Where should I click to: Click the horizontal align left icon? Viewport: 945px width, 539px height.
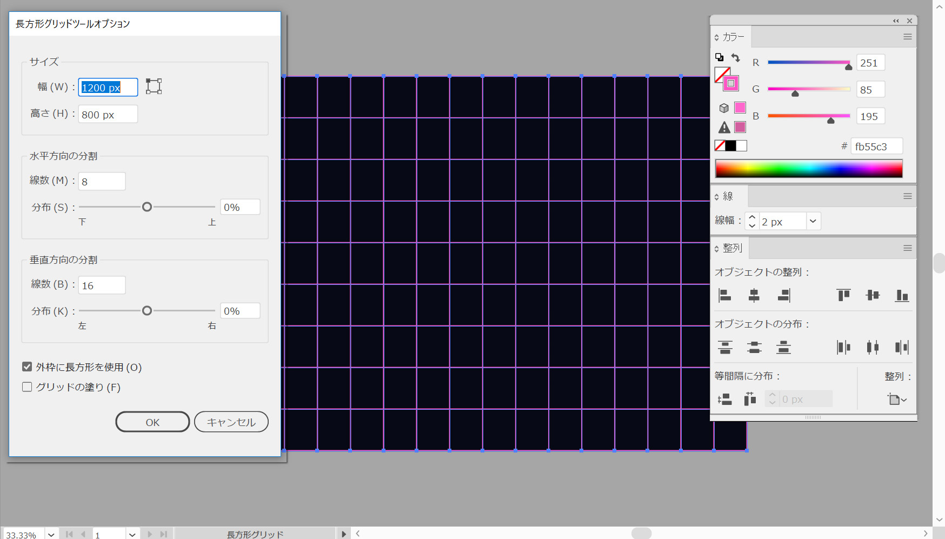click(x=724, y=295)
